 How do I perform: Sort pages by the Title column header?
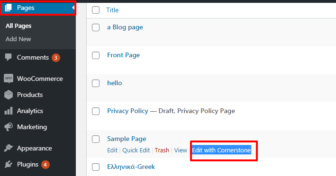112,10
